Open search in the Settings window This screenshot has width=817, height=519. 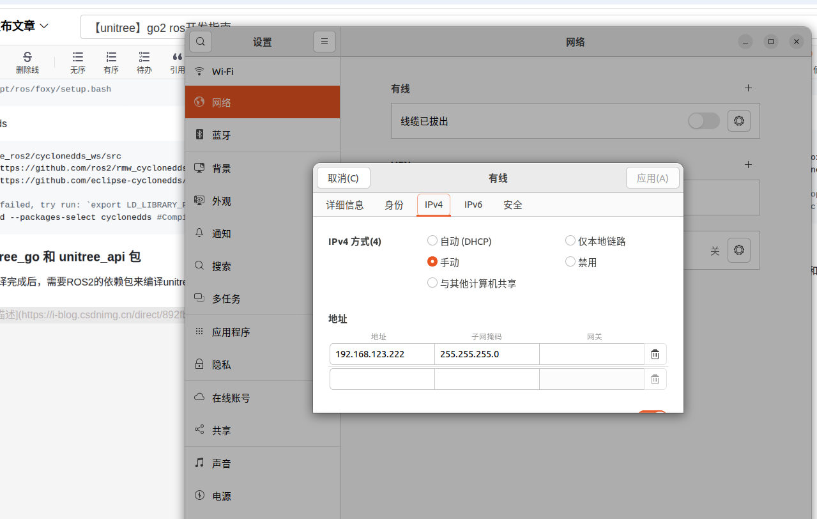click(201, 41)
